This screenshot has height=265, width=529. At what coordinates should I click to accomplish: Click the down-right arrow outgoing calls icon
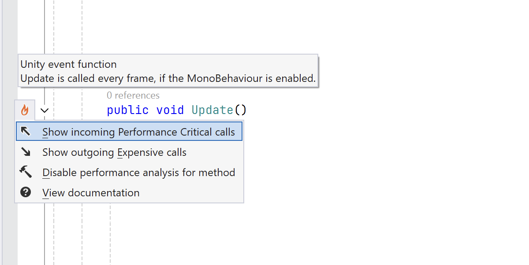pos(26,152)
